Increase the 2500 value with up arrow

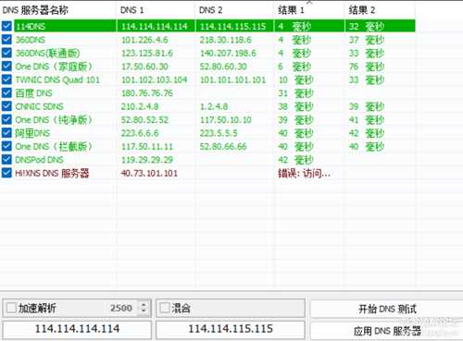click(x=144, y=305)
